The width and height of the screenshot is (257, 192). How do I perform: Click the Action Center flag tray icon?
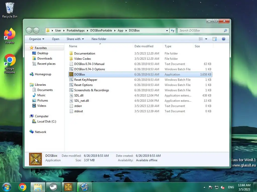pyautogui.click(x=211, y=187)
